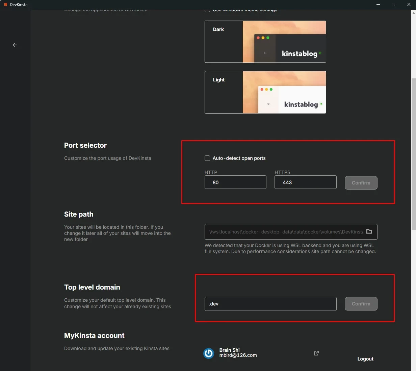Click the top level domain .dev field

pyautogui.click(x=270, y=304)
